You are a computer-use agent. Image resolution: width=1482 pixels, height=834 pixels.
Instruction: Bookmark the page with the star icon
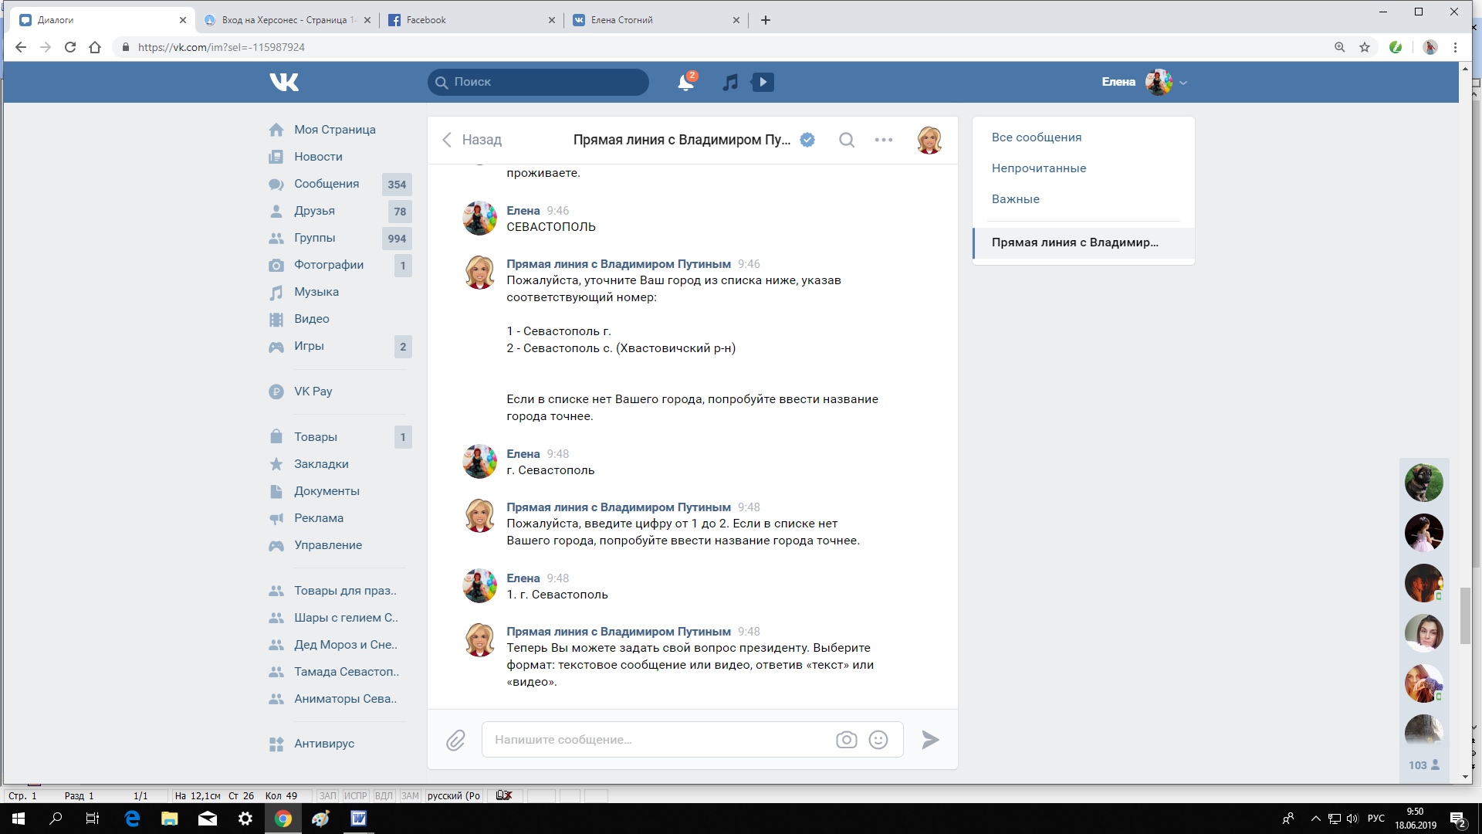[x=1365, y=47]
